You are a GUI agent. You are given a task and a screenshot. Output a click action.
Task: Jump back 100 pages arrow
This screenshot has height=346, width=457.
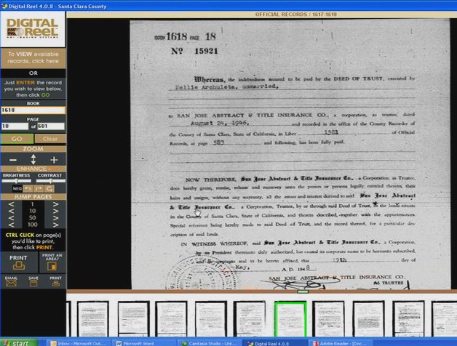tap(11, 225)
